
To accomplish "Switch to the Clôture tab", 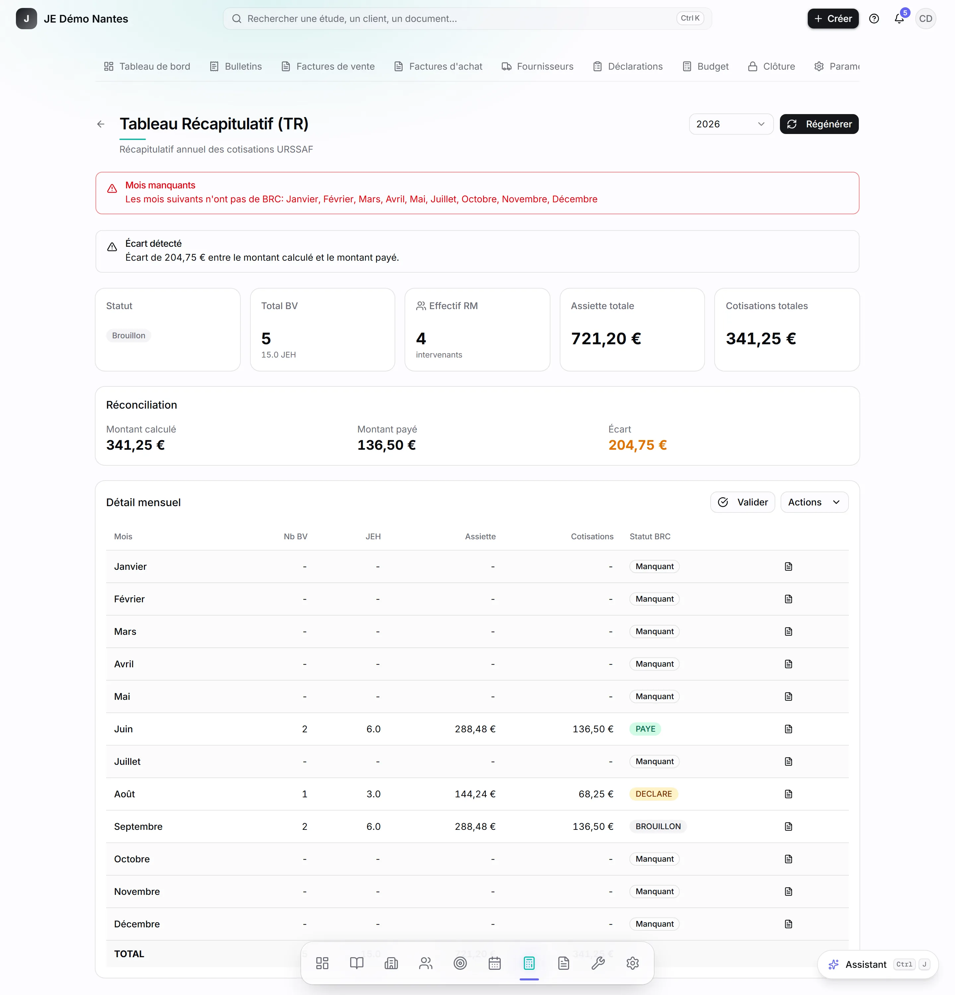I will [x=772, y=67].
